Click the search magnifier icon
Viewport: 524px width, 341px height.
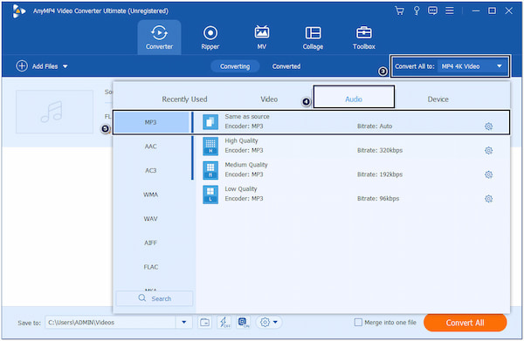[142, 298]
